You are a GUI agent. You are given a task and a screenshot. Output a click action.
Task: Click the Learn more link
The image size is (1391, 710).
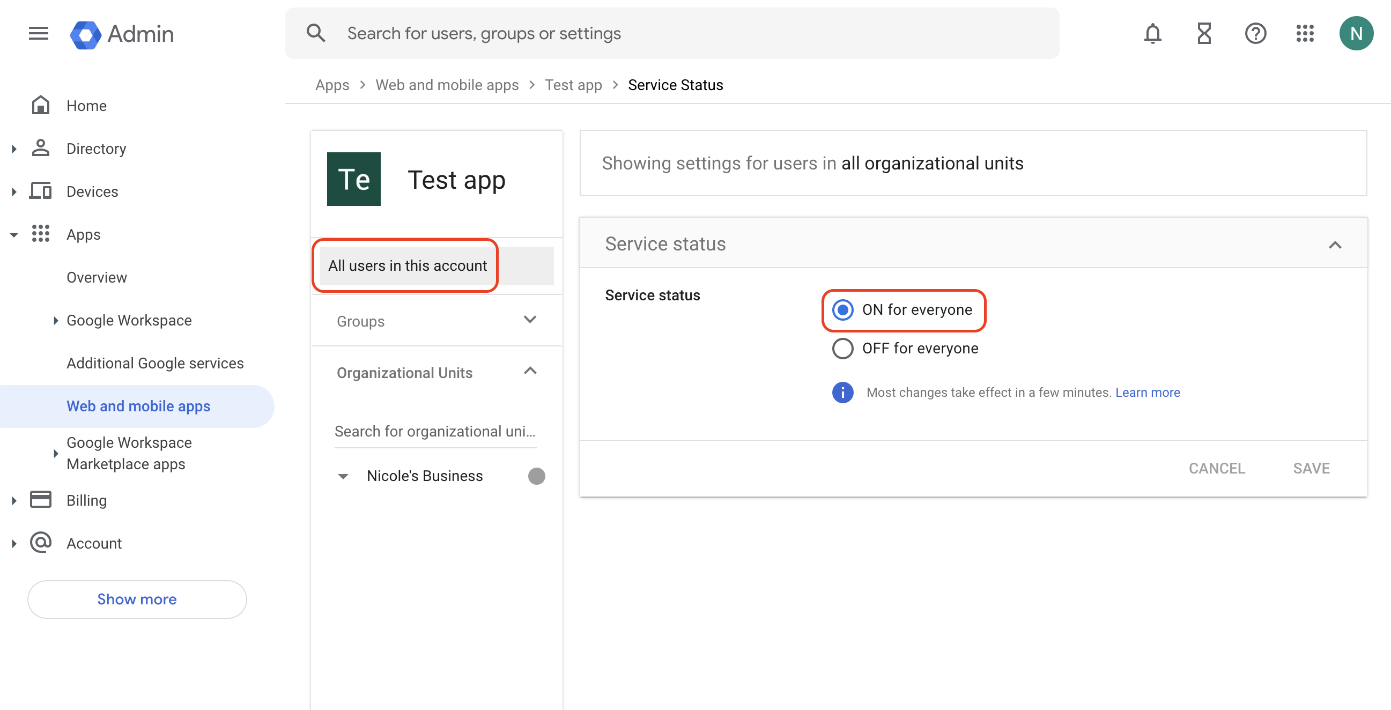click(1149, 391)
